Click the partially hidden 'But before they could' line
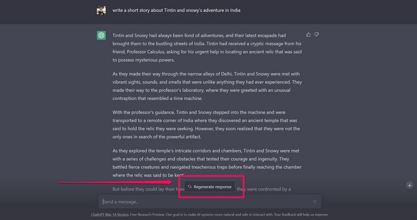This screenshot has height=220, width=417. (141, 189)
